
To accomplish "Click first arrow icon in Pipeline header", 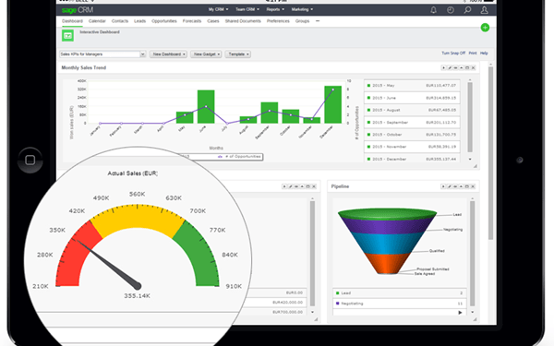I will click(443, 186).
